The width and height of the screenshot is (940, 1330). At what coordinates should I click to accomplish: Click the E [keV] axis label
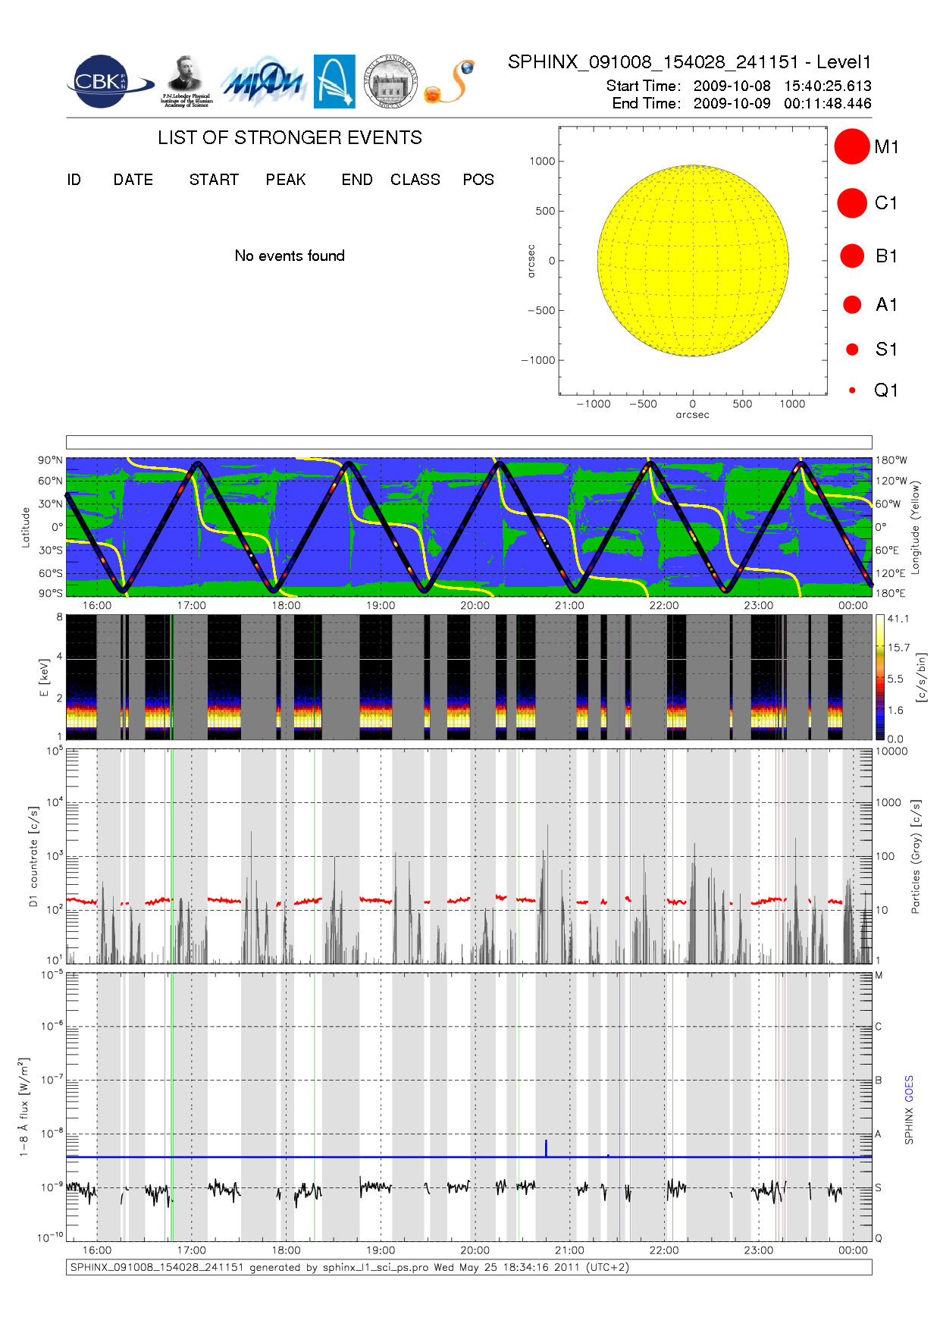point(43,677)
